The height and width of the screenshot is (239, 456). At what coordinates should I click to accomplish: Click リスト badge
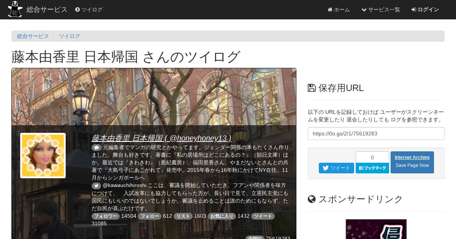click(x=183, y=216)
